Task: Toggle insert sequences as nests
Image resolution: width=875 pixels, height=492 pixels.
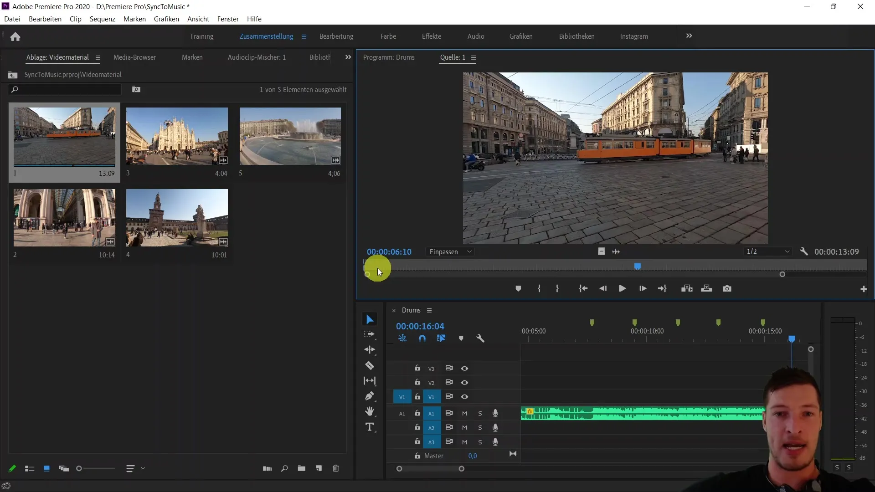Action: 402,338
